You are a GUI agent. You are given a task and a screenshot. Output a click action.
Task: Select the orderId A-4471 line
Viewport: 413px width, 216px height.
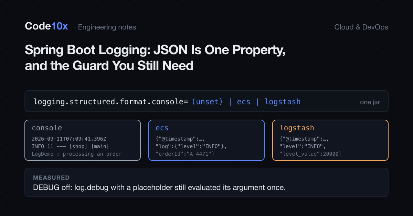(185, 154)
